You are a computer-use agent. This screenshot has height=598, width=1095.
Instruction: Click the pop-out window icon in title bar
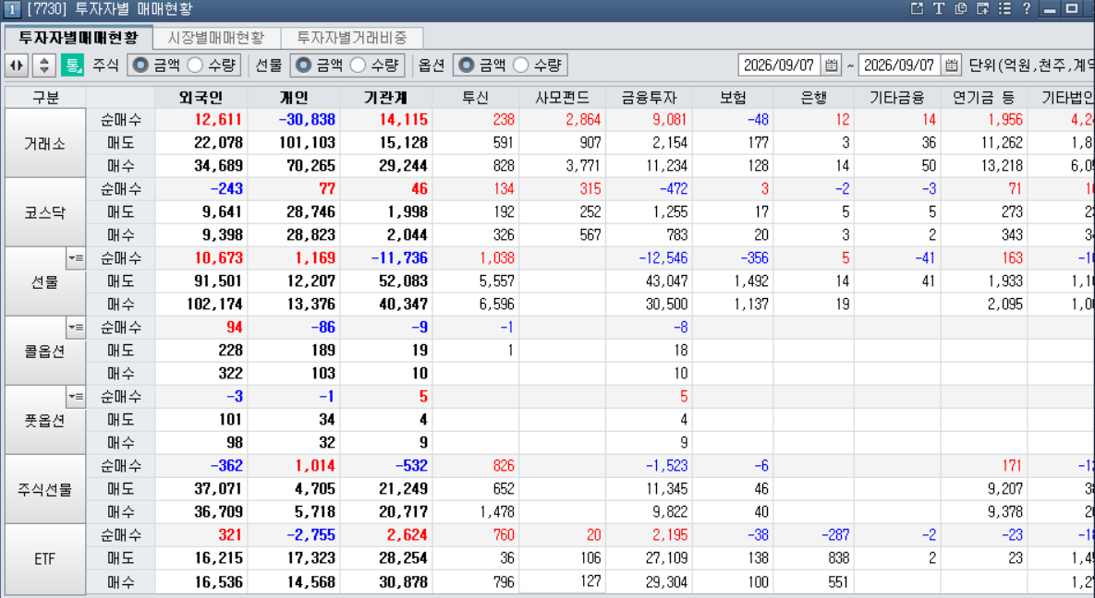[x=917, y=9]
